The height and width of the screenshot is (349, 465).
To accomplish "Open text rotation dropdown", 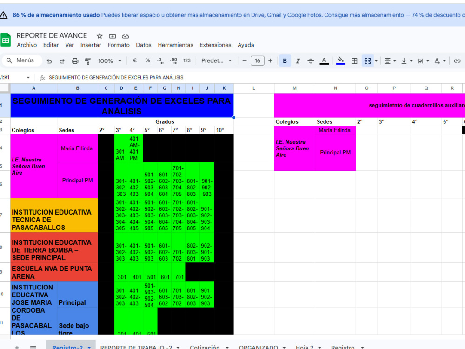I will click(440, 61).
